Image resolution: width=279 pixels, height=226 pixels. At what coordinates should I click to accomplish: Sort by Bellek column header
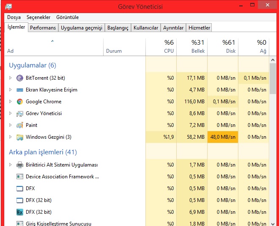pos(192,47)
